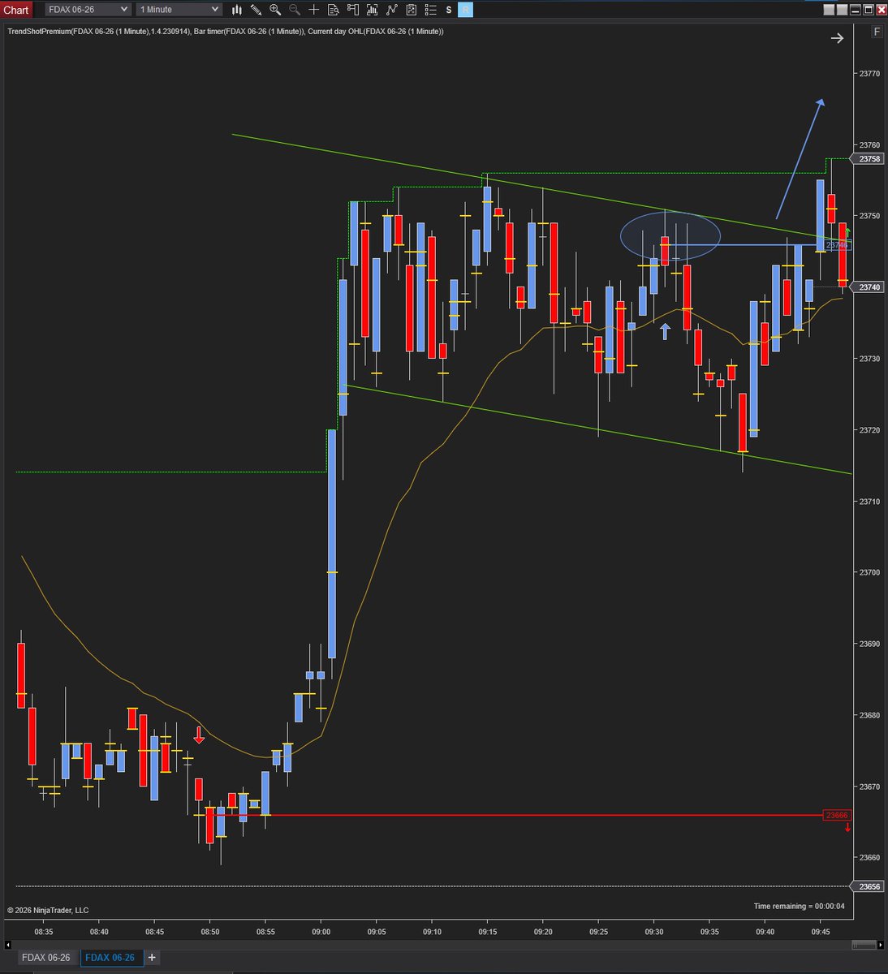The image size is (888, 974).
Task: Click the Time remaining text
Action: click(799, 906)
